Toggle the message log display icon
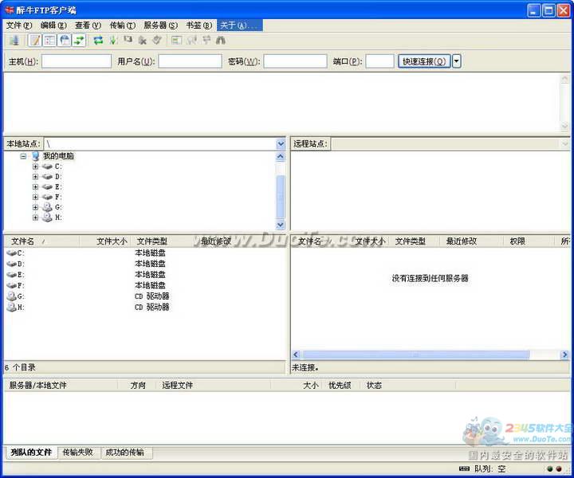Image resolution: width=574 pixels, height=478 pixels. pyautogui.click(x=35, y=40)
